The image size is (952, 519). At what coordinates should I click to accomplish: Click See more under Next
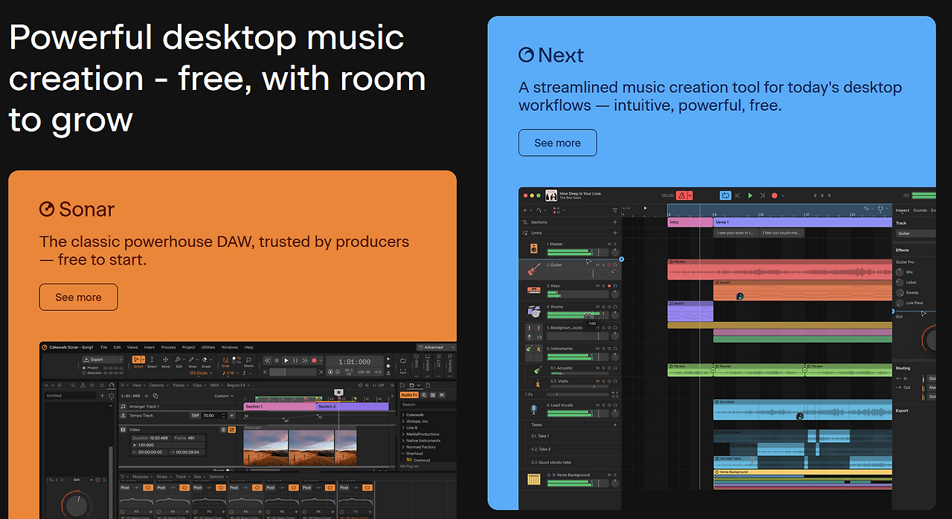click(x=557, y=143)
